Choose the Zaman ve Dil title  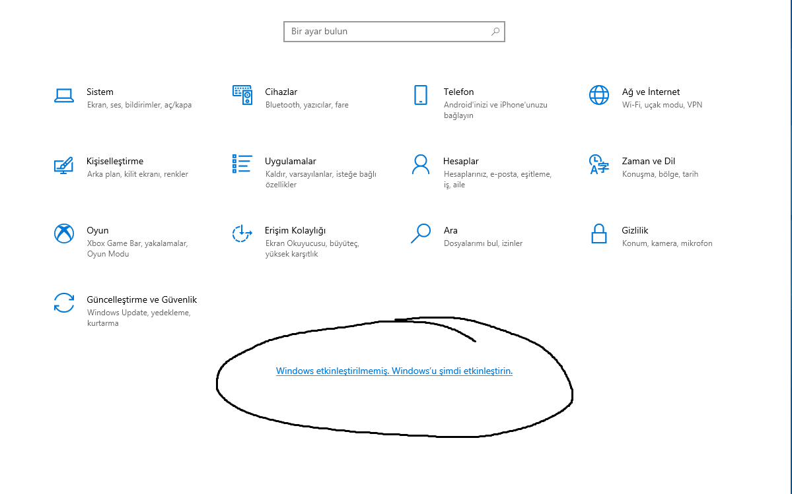click(648, 162)
